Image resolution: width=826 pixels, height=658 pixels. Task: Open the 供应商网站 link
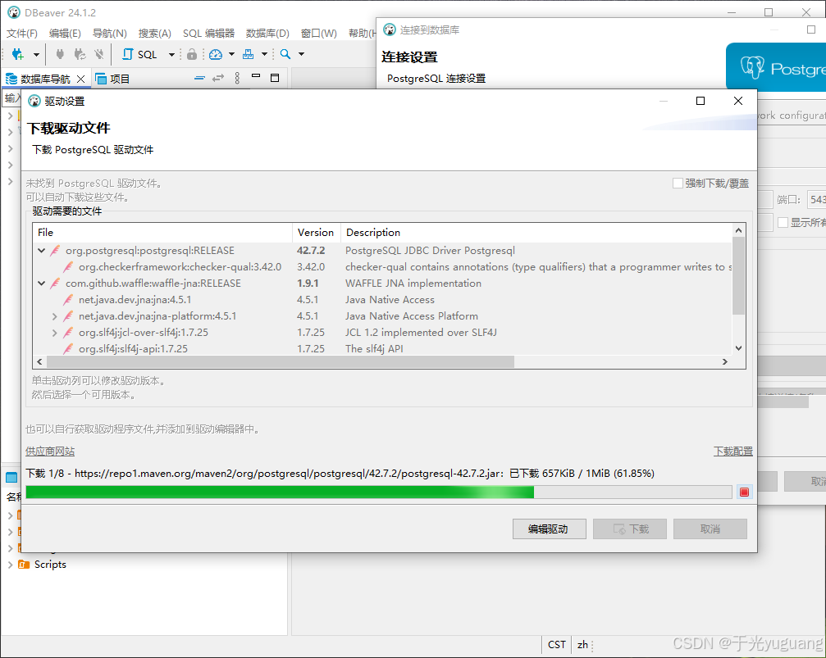50,452
